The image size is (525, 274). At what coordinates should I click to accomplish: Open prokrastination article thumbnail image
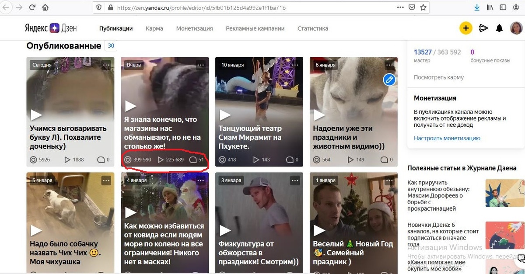pyautogui.click(x=505, y=193)
